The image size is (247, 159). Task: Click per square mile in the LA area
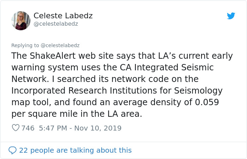pyautogui.click(x=77, y=114)
